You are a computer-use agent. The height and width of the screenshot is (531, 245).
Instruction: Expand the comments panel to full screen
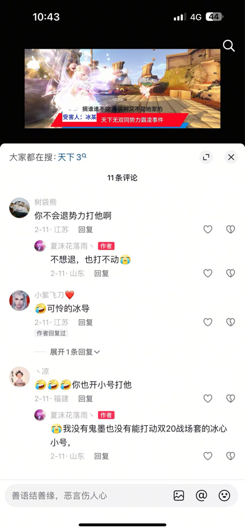pyautogui.click(x=206, y=157)
